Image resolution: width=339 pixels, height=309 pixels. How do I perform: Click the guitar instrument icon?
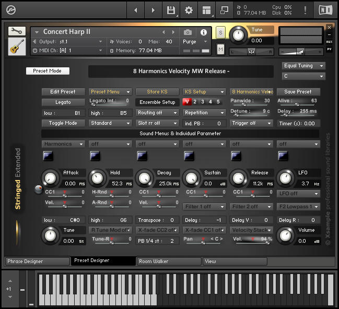(x=17, y=46)
